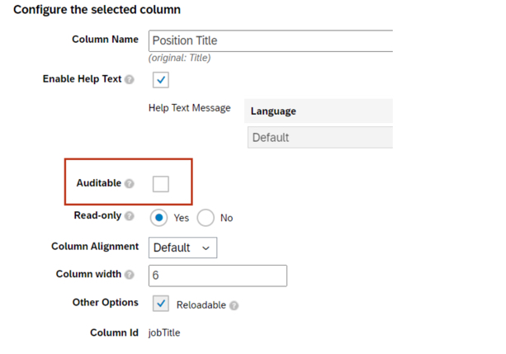Viewport: 506px width, 354px height.
Task: Click the Configure the selected column heading
Action: point(97,10)
